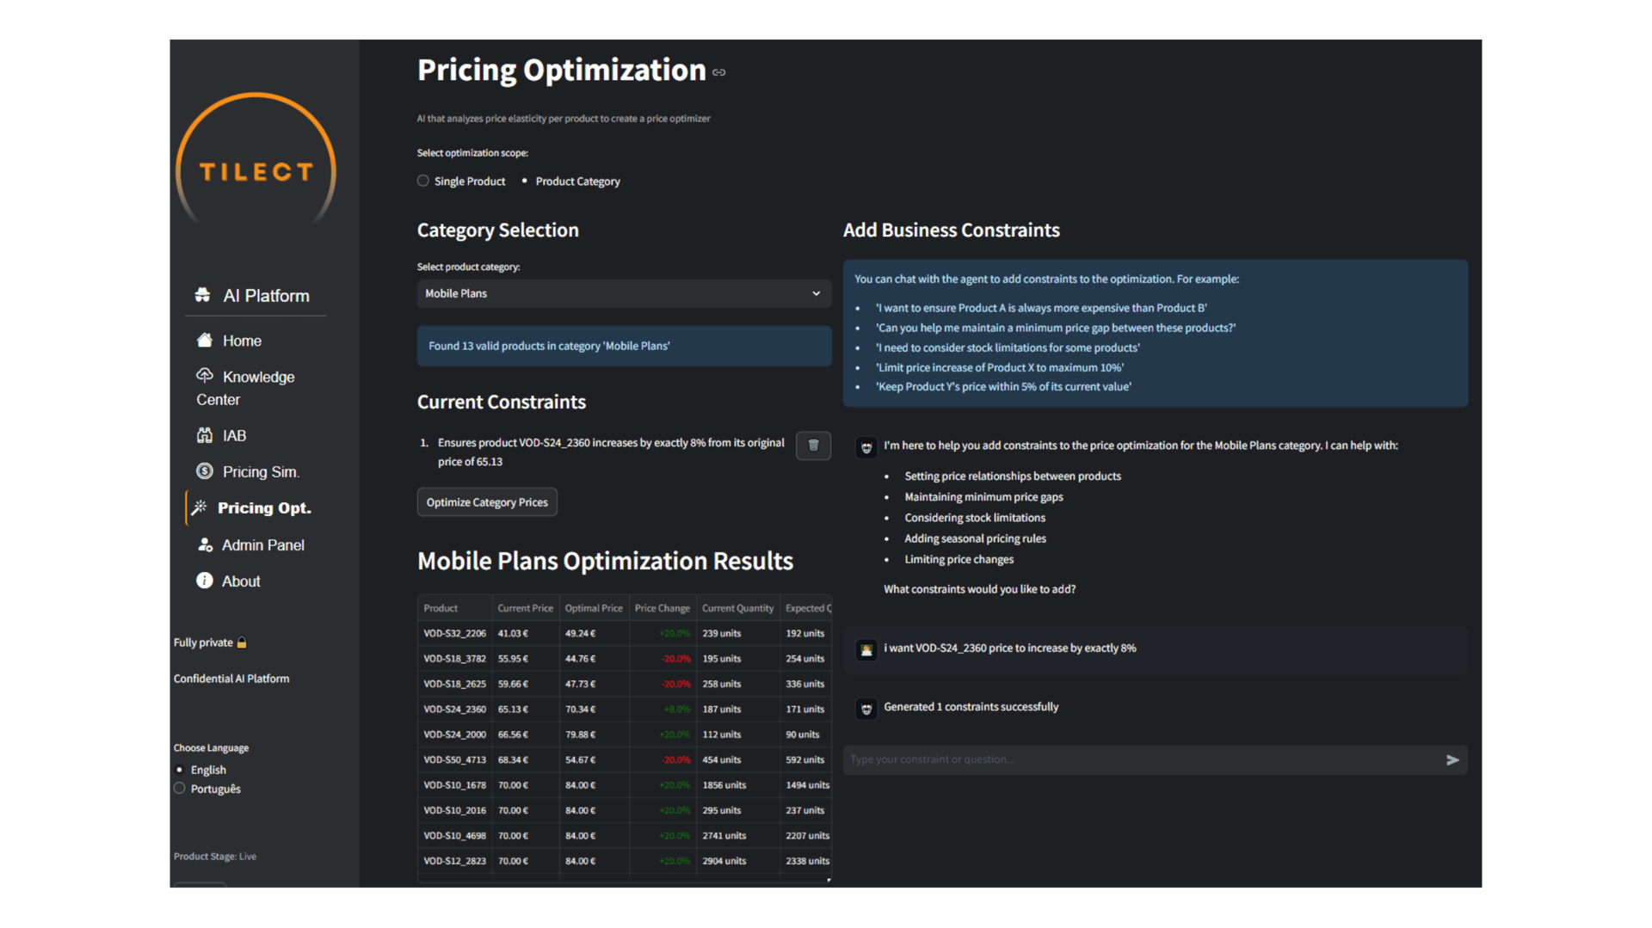Click the TILECT logo
The height and width of the screenshot is (928, 1652).
pos(256,171)
